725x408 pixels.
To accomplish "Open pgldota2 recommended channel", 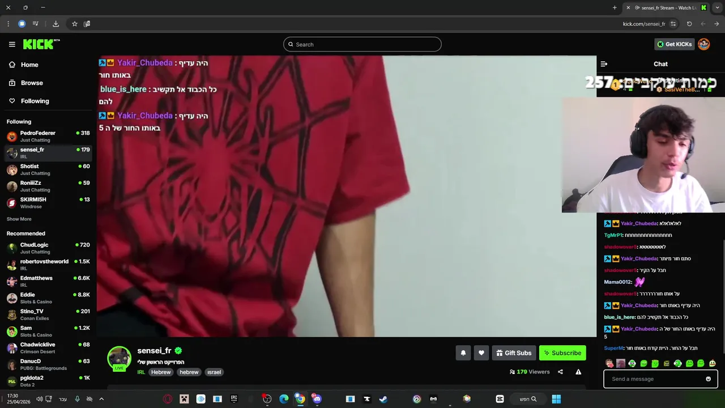I will [48, 381].
